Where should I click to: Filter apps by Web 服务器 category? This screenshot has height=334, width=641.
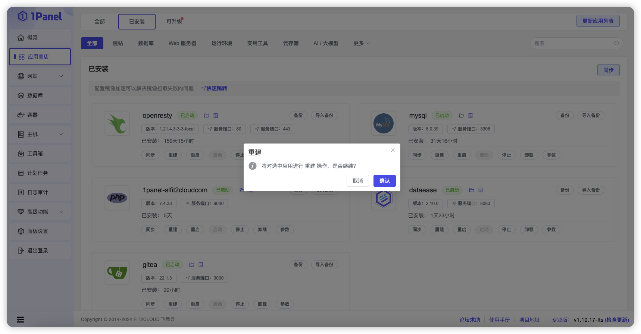click(182, 43)
